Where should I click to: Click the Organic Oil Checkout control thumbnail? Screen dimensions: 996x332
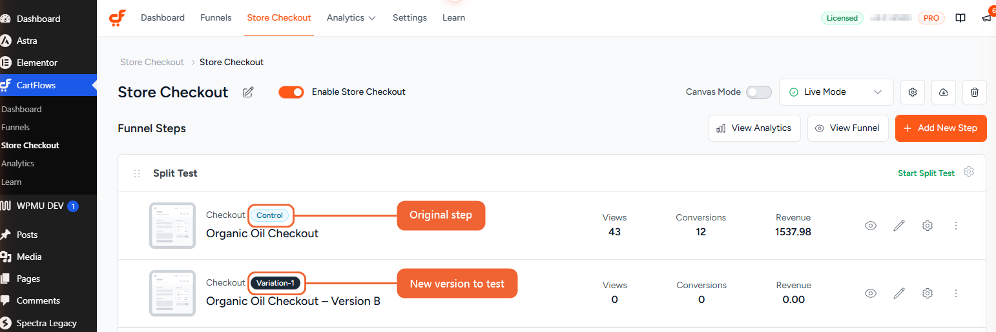172,226
